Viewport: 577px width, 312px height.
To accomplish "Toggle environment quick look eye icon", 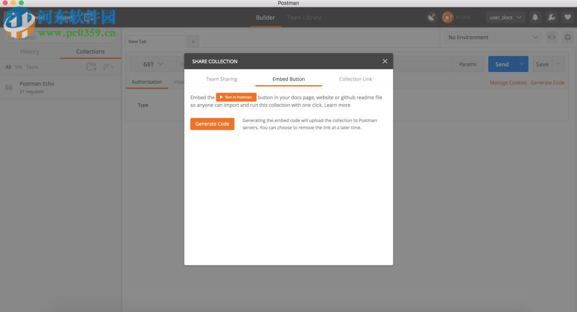I will click(552, 37).
